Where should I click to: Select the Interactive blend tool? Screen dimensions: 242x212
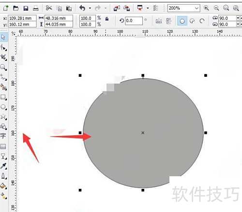coord(3,156)
